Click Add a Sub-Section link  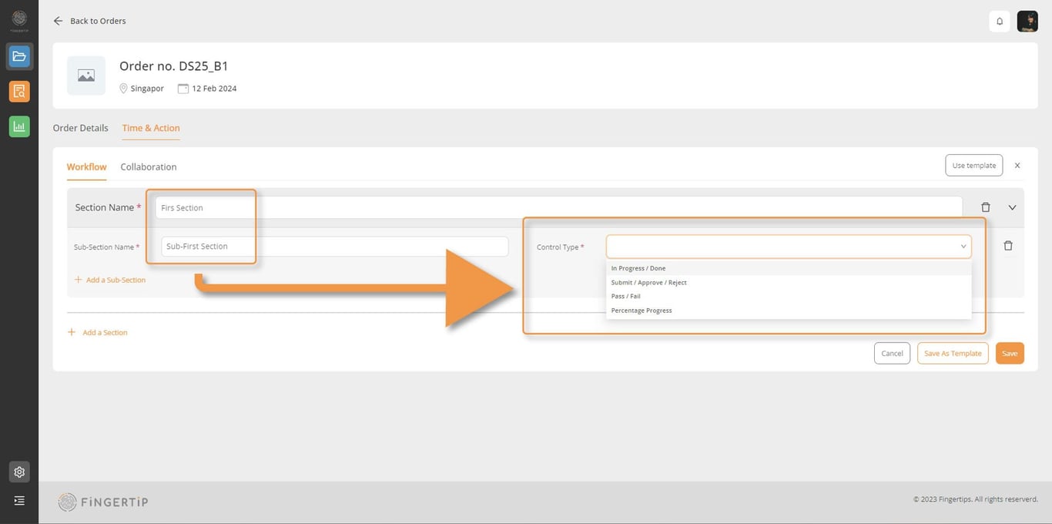(x=110, y=280)
